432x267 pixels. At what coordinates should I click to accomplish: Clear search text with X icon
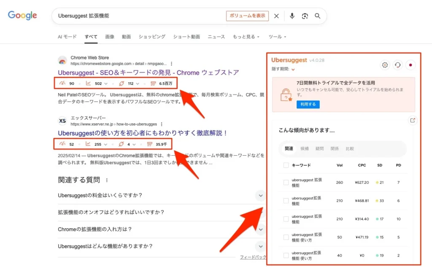(277, 16)
